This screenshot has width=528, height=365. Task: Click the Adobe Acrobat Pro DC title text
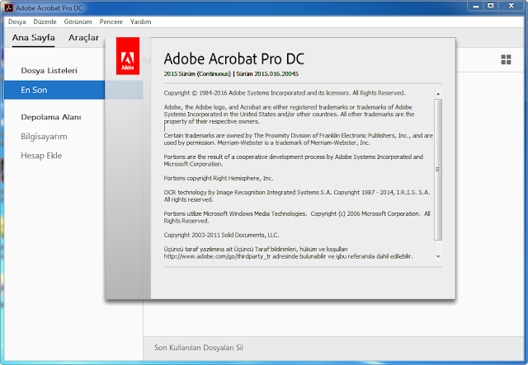click(233, 58)
